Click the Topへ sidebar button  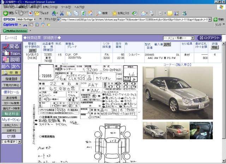tap(11, 53)
